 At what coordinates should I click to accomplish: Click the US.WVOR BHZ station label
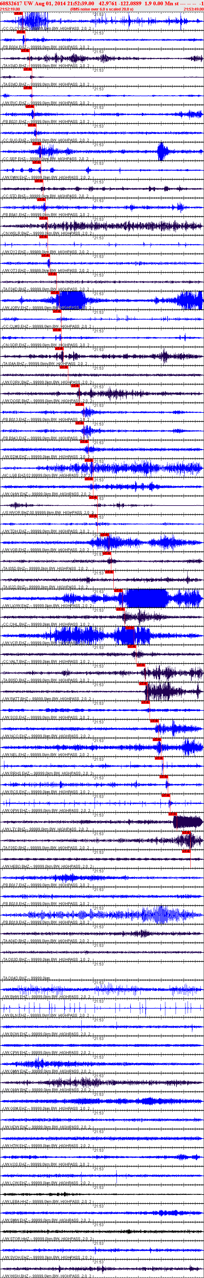coord(17,512)
